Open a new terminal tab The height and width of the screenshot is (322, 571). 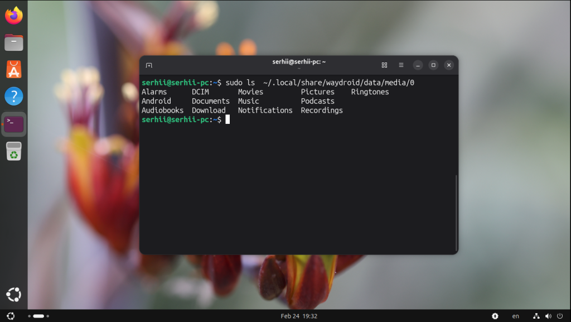pyautogui.click(x=149, y=65)
